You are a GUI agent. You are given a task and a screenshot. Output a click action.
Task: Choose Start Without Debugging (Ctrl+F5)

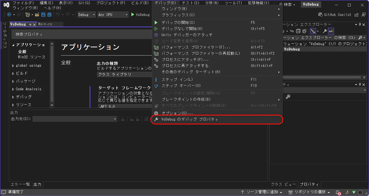(x=217, y=29)
